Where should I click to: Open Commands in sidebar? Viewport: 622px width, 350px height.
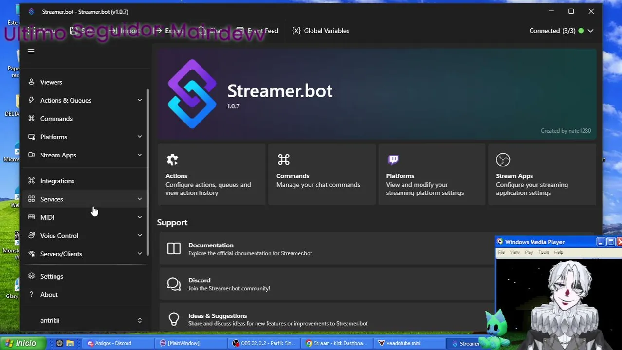pyautogui.click(x=85, y=119)
